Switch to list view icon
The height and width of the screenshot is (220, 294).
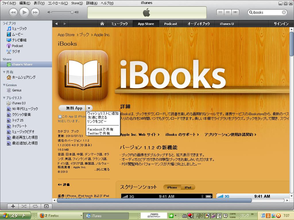pos(220,12)
